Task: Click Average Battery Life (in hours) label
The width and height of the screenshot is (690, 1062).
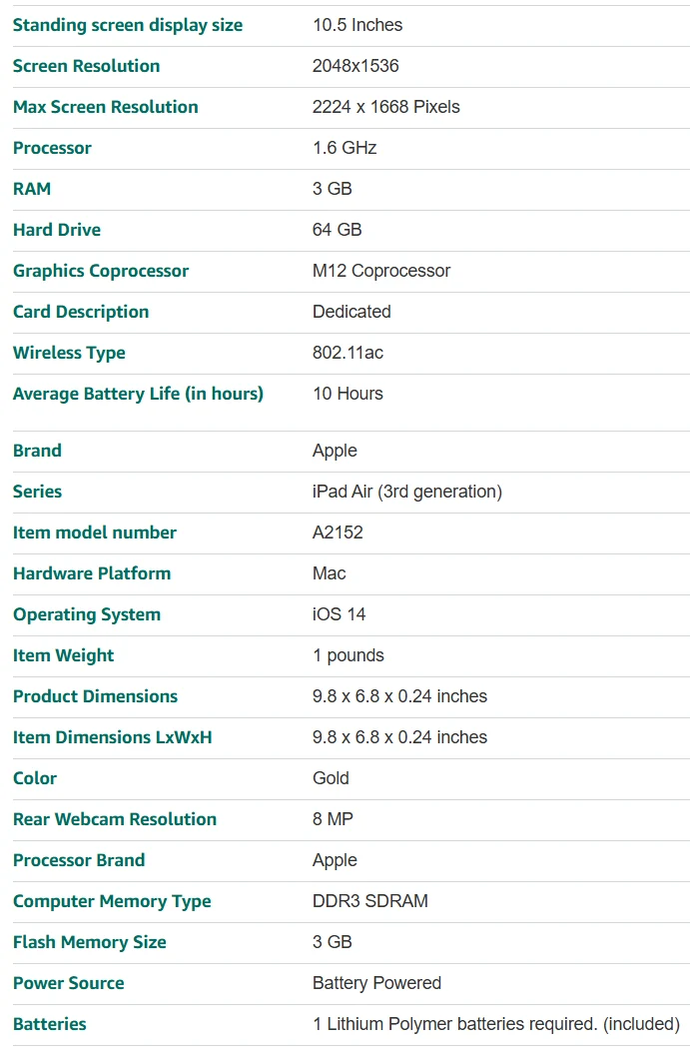Action: (138, 394)
